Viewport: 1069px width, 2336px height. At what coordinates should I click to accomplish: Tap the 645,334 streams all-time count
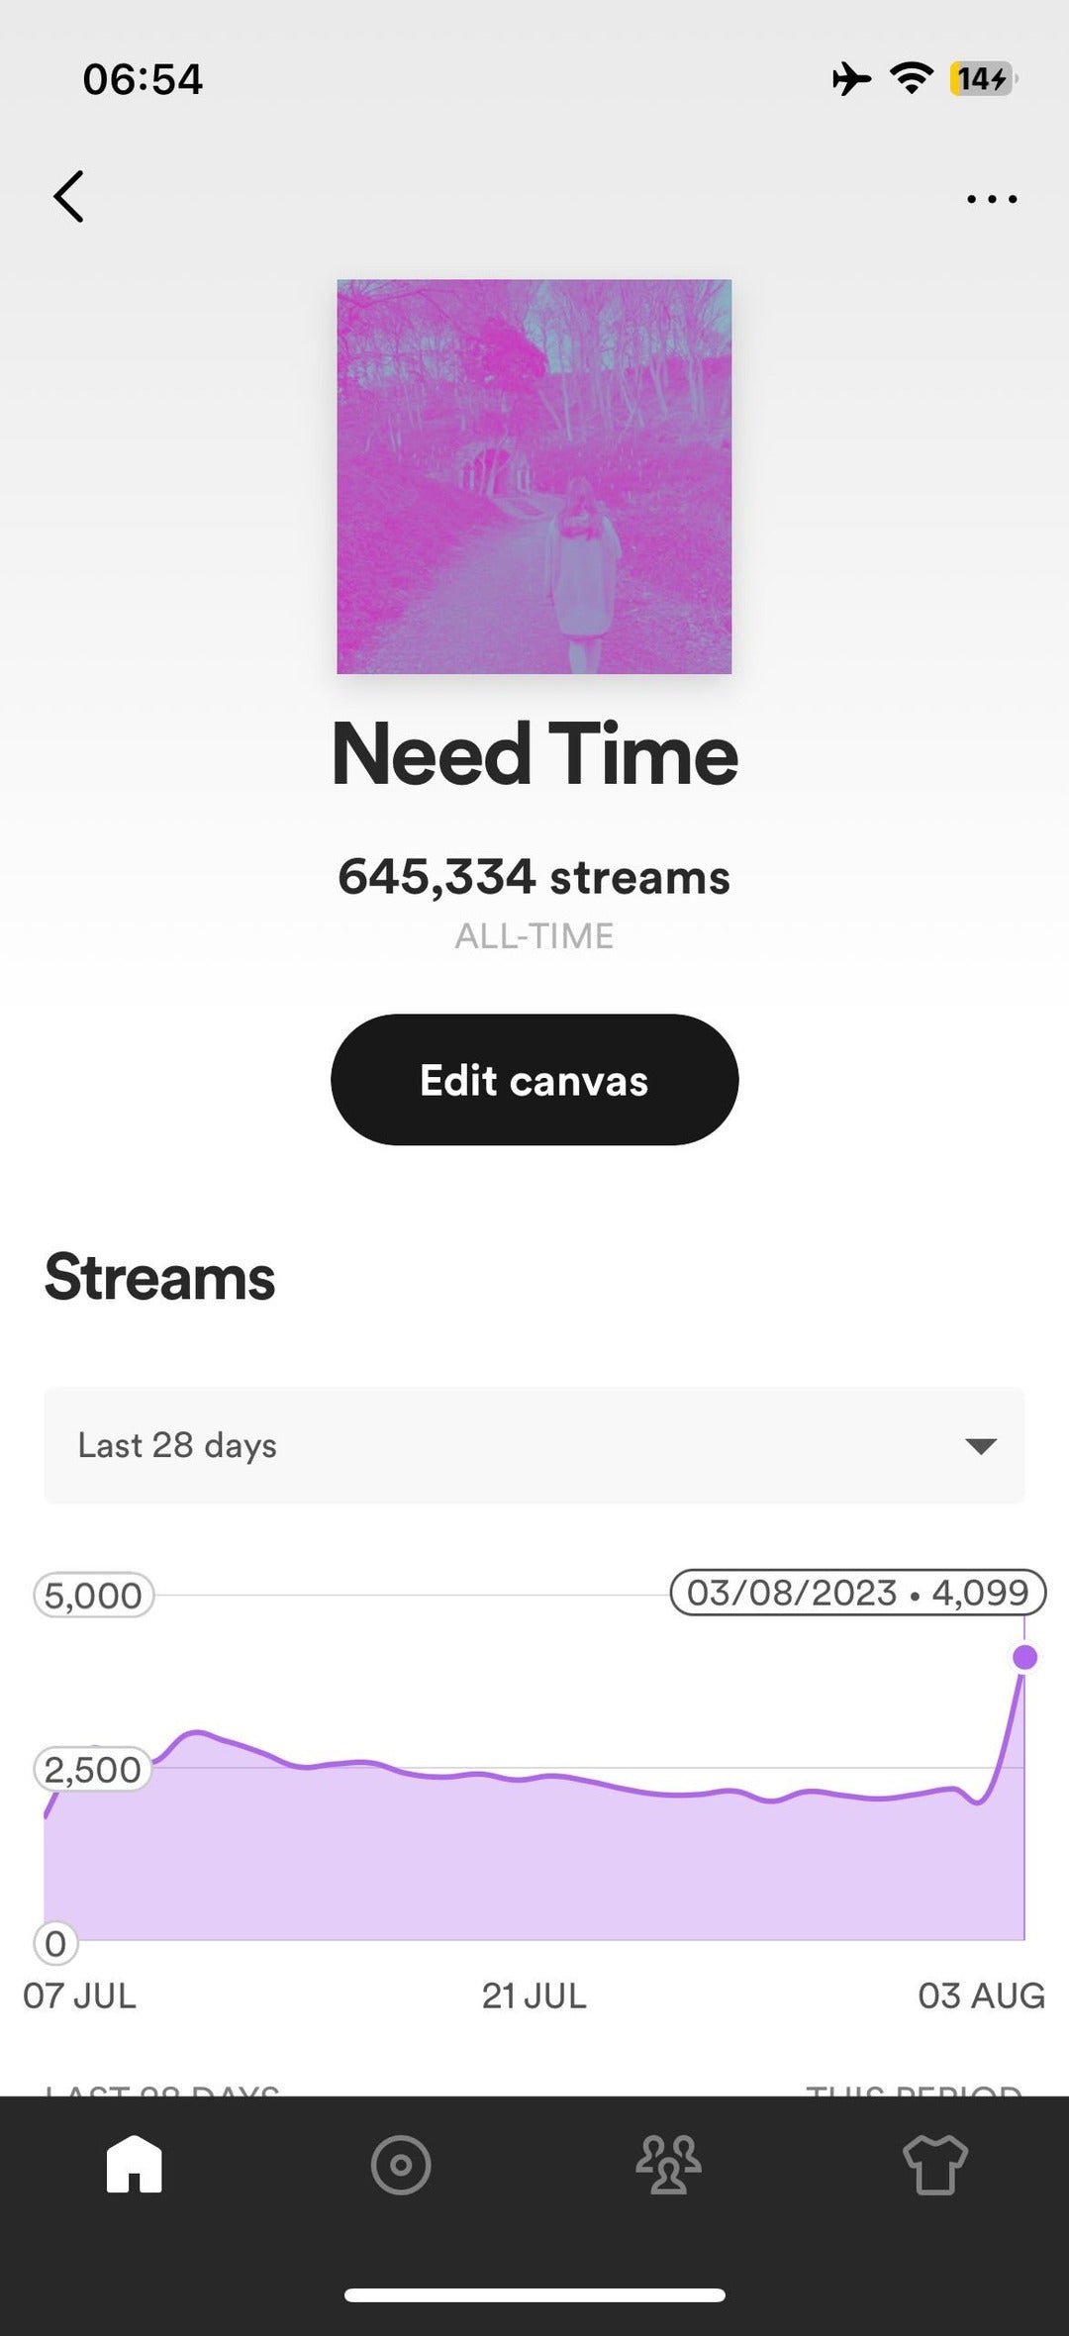pos(534,877)
